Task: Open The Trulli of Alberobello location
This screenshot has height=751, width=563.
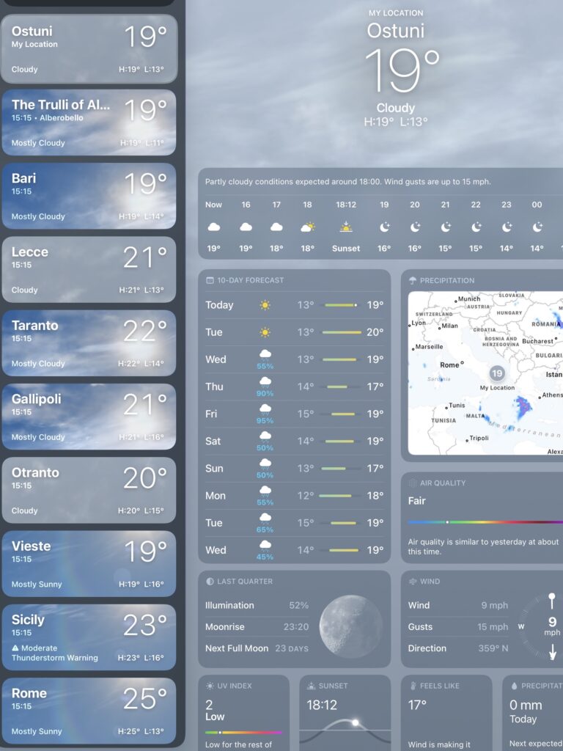Action: [89, 122]
